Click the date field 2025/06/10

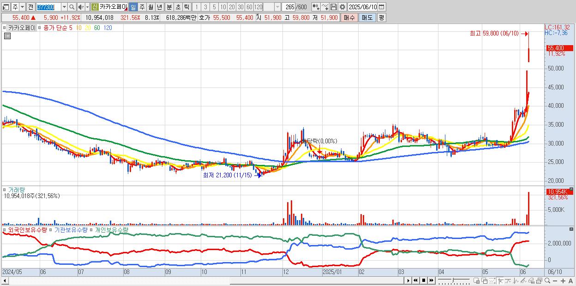(x=363, y=7)
